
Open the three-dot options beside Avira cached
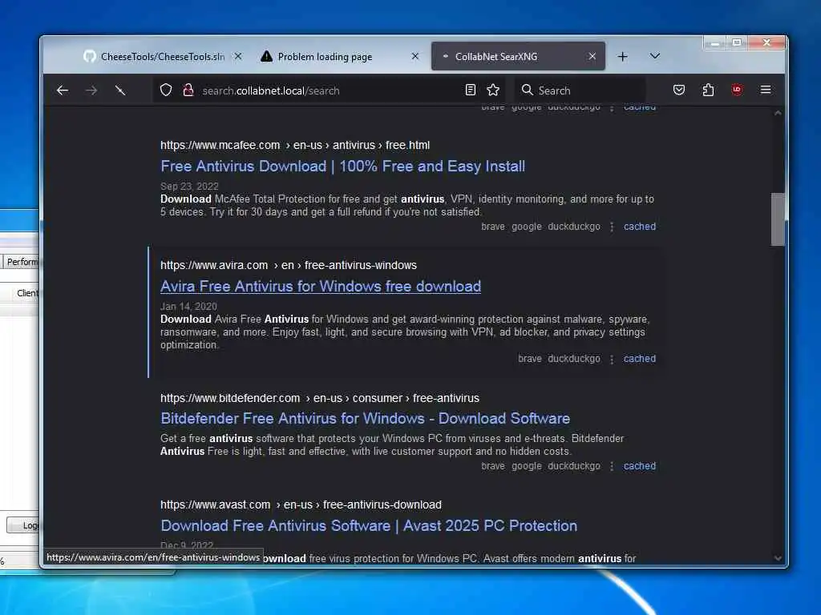point(612,360)
